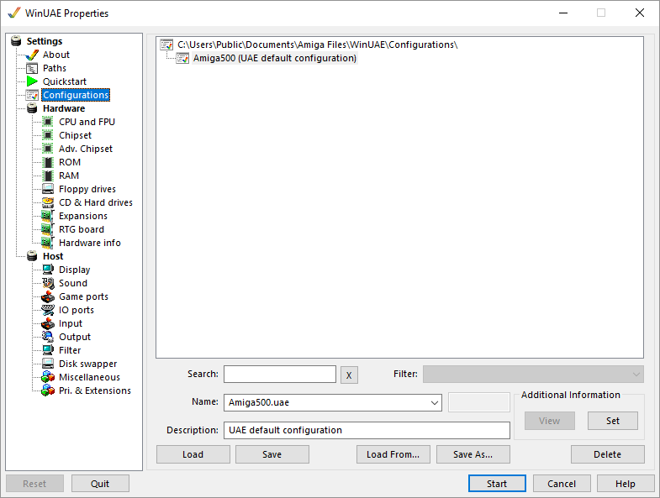Viewport: 660px width, 498px height.
Task: Click the Load button
Action: [193, 454]
